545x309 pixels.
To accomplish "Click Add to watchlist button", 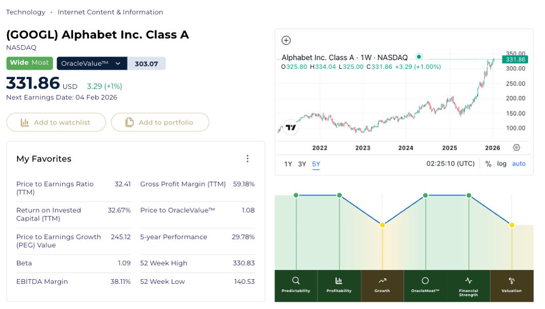I will click(56, 122).
